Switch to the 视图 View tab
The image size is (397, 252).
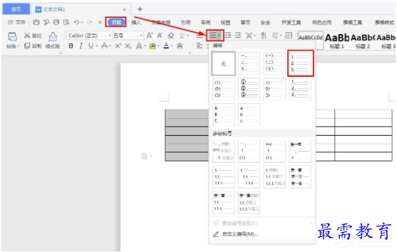[225, 22]
